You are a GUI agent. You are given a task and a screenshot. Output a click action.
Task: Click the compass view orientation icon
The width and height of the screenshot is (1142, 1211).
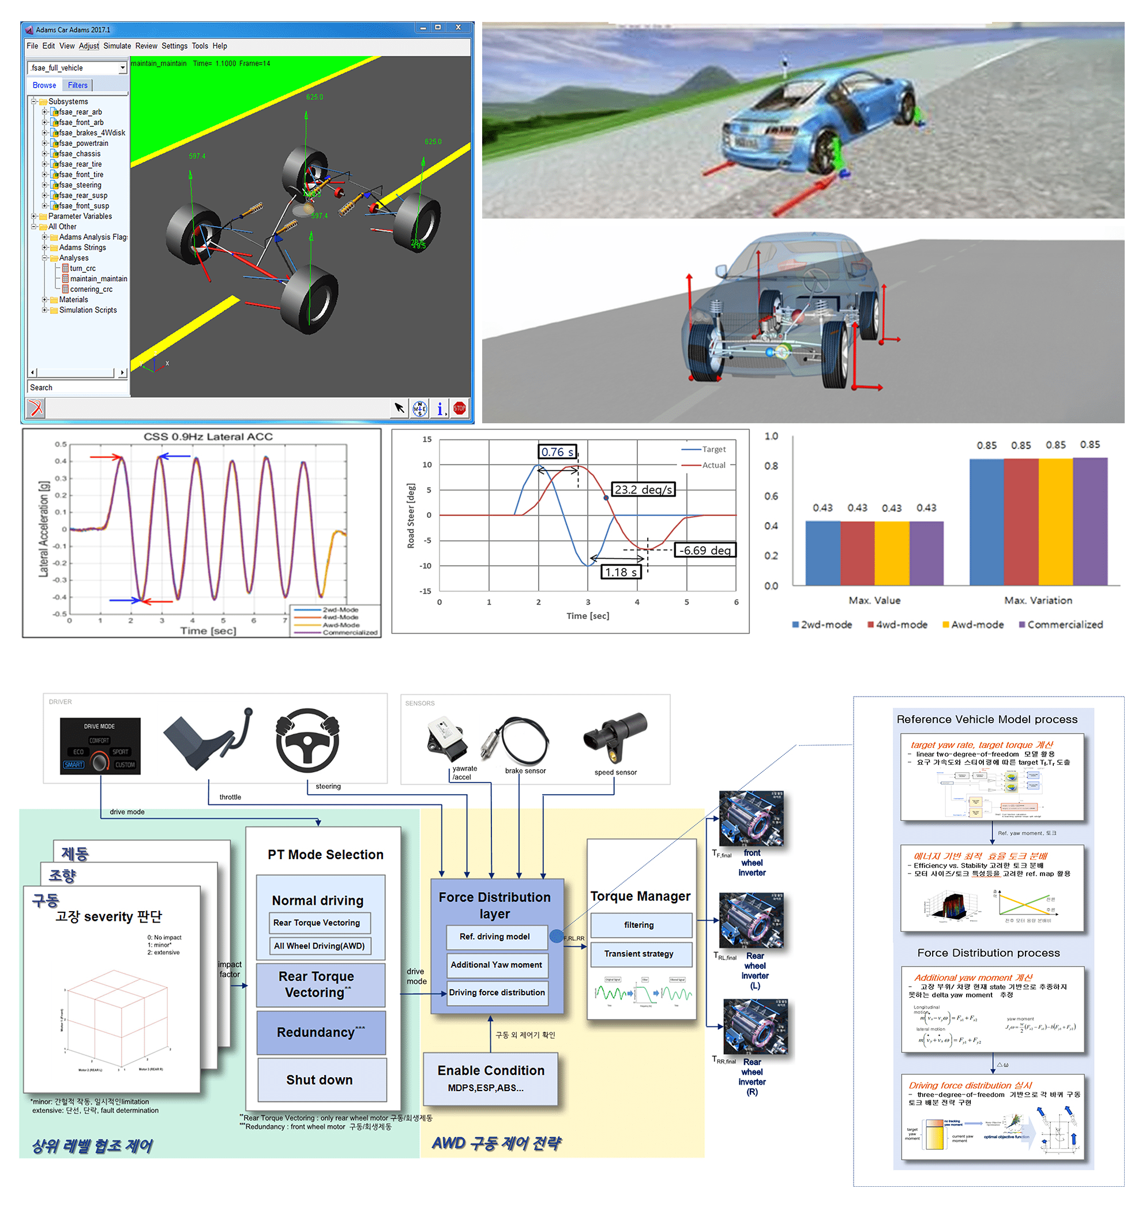[420, 408]
